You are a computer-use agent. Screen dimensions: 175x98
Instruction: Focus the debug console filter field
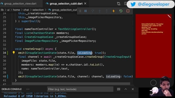80,89
